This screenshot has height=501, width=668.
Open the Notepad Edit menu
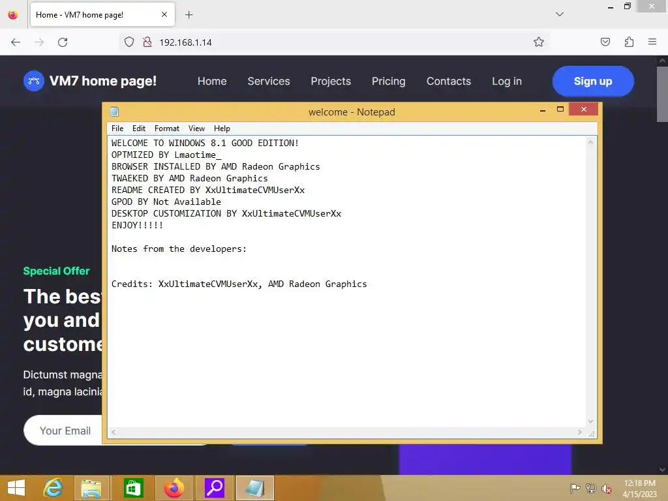coord(139,129)
